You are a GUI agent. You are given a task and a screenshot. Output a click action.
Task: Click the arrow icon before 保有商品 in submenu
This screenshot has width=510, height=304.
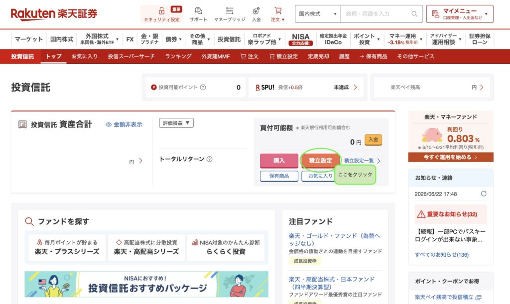362,57
